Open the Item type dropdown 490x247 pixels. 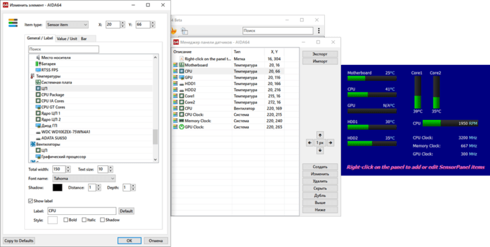click(x=67, y=25)
